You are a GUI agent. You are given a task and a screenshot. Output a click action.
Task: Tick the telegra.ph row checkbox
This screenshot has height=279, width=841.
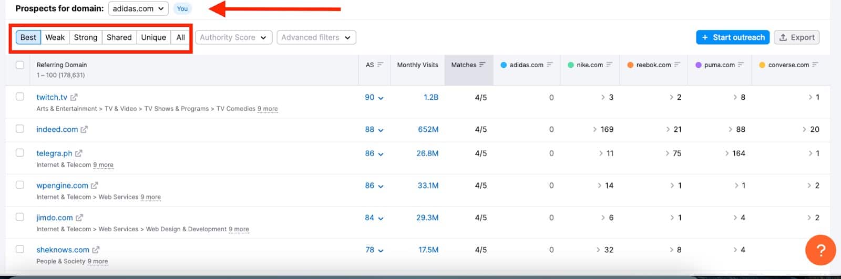point(20,153)
